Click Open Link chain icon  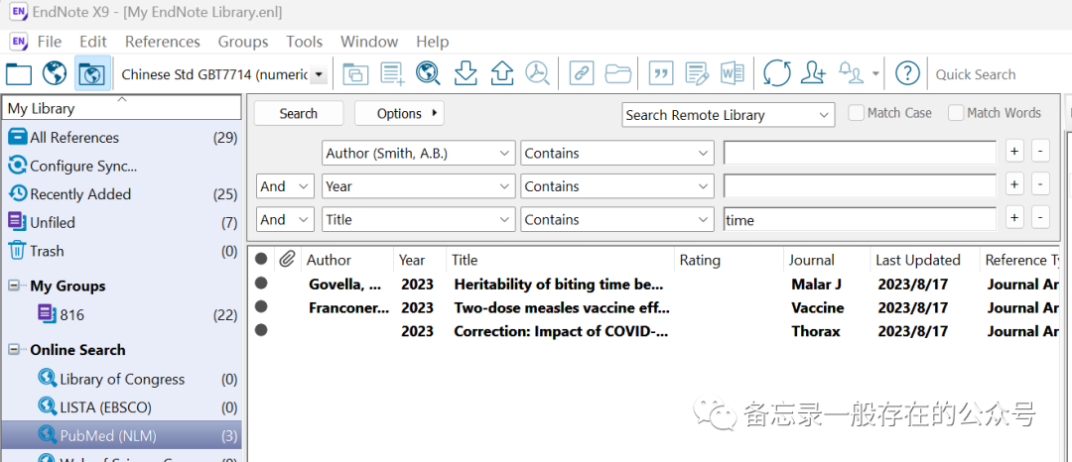[581, 73]
